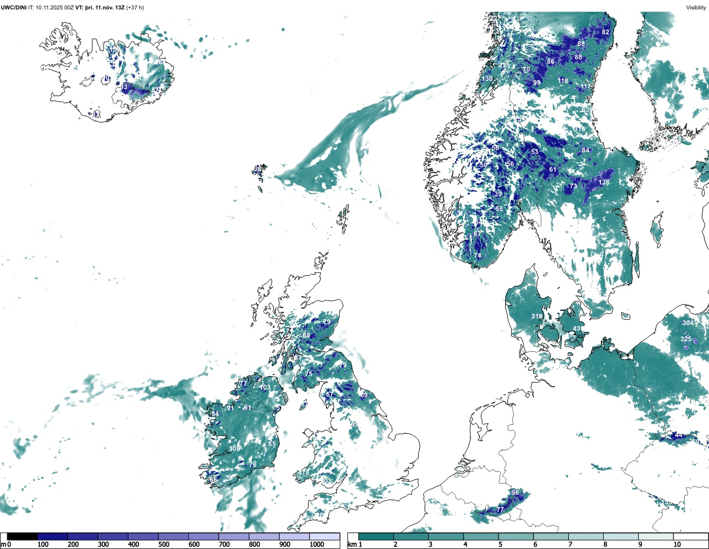Click value '305' in western Ireland

pyautogui.click(x=234, y=449)
